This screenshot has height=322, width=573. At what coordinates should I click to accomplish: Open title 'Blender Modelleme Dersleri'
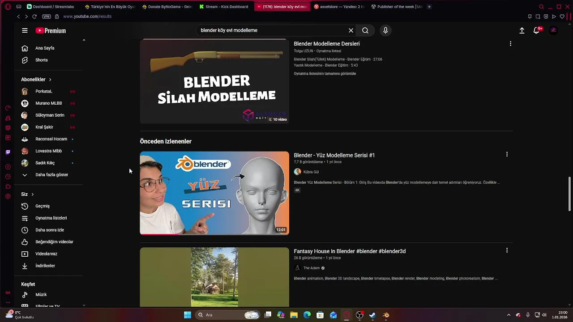pos(327,44)
